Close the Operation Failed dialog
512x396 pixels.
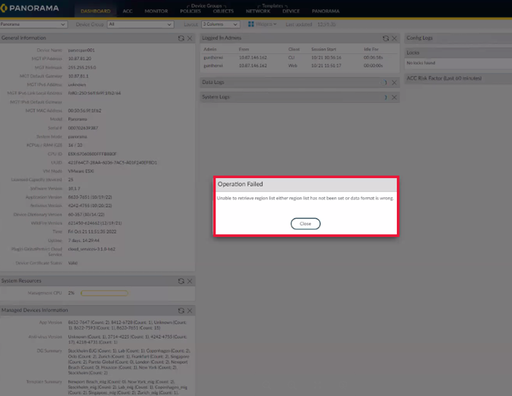(x=305, y=224)
